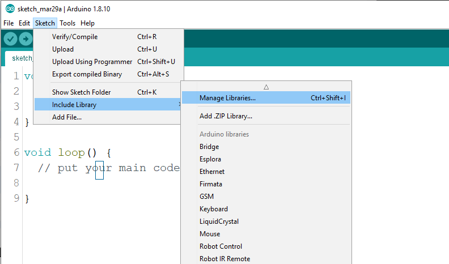This screenshot has width=449, height=264.
Task: Choose Add .ZIP Library...
Action: tap(266, 116)
